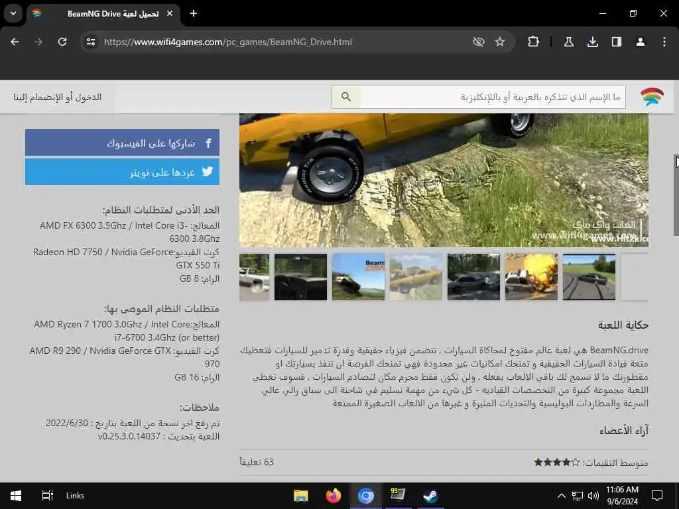Image resolution: width=679 pixels, height=509 pixels.
Task: Click the members' opinions heading آراء الأعضاء
Action: click(x=624, y=431)
